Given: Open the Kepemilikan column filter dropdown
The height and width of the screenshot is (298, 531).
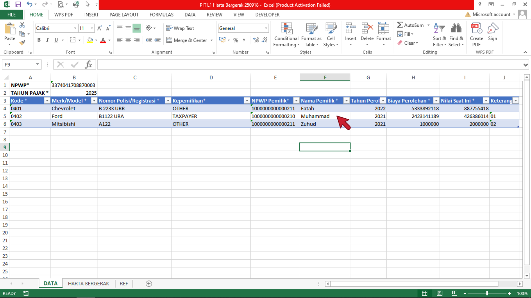Looking at the screenshot, I should coord(247,101).
